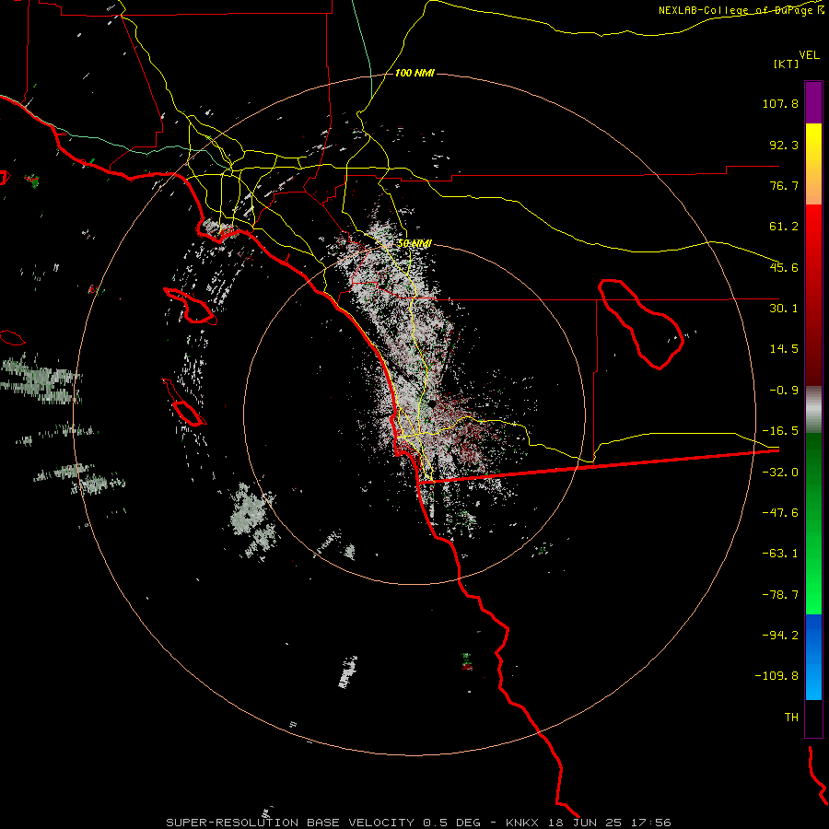Pick the blue segment of the color bar
829x829 pixels.
[x=813, y=657]
